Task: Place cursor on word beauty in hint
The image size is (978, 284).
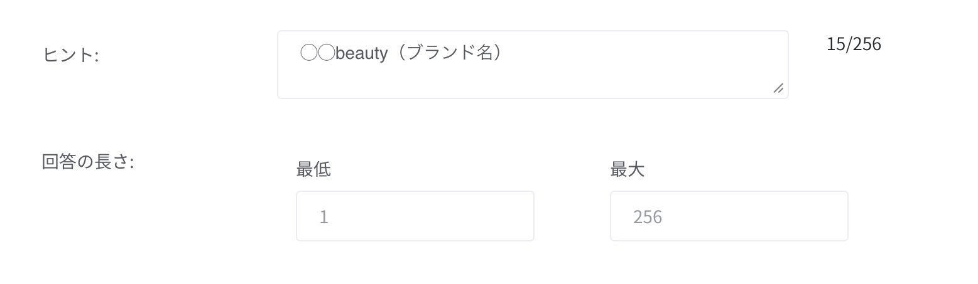Action: click(362, 53)
